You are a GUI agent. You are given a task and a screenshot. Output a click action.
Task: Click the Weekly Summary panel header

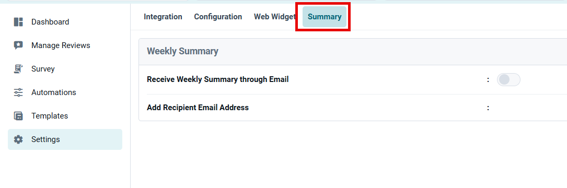353,52
